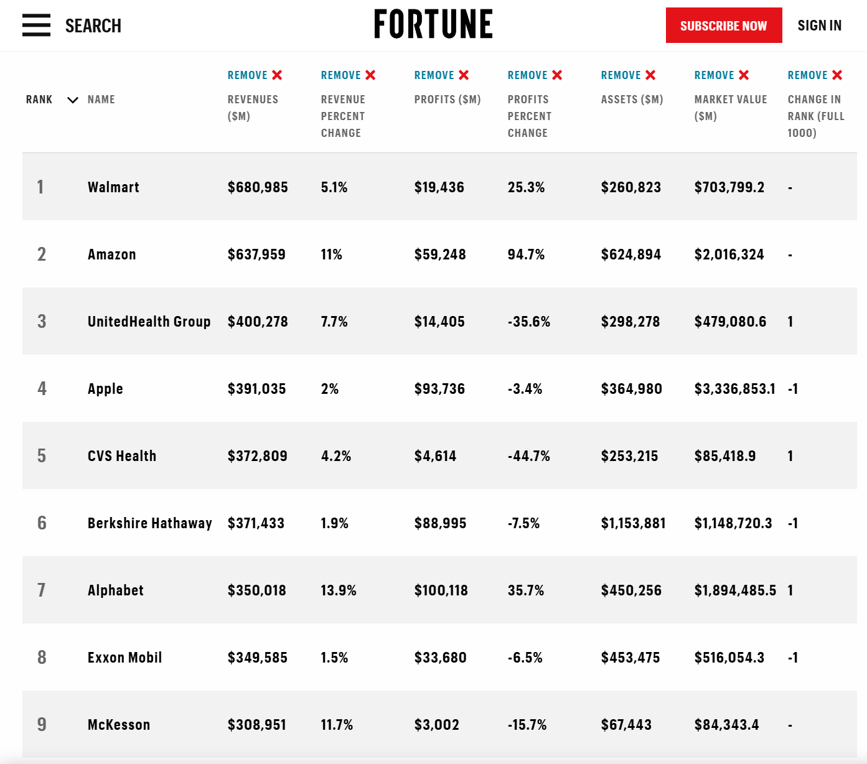This screenshot has width=867, height=764.
Task: Remove the Market Value ($M) column
Action: pyautogui.click(x=721, y=75)
